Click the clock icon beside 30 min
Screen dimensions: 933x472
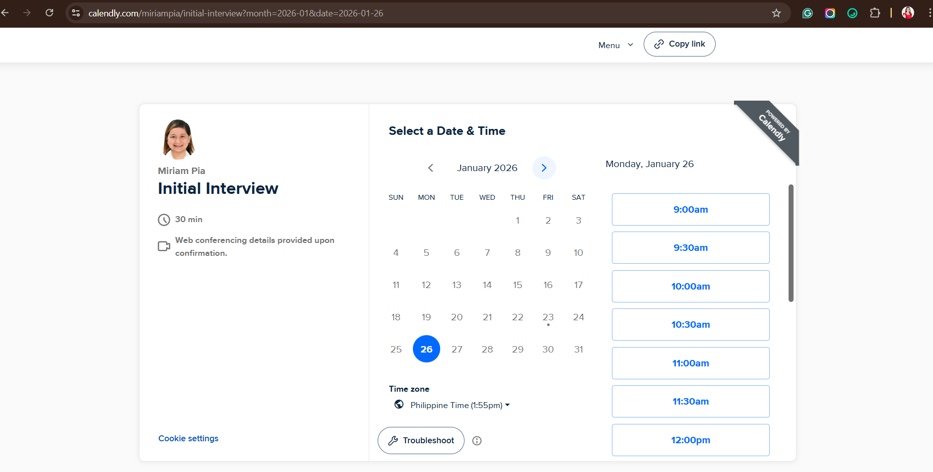(x=164, y=220)
